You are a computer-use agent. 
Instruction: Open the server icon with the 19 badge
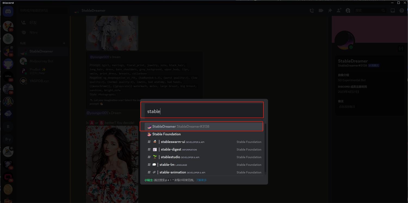click(x=8, y=51)
